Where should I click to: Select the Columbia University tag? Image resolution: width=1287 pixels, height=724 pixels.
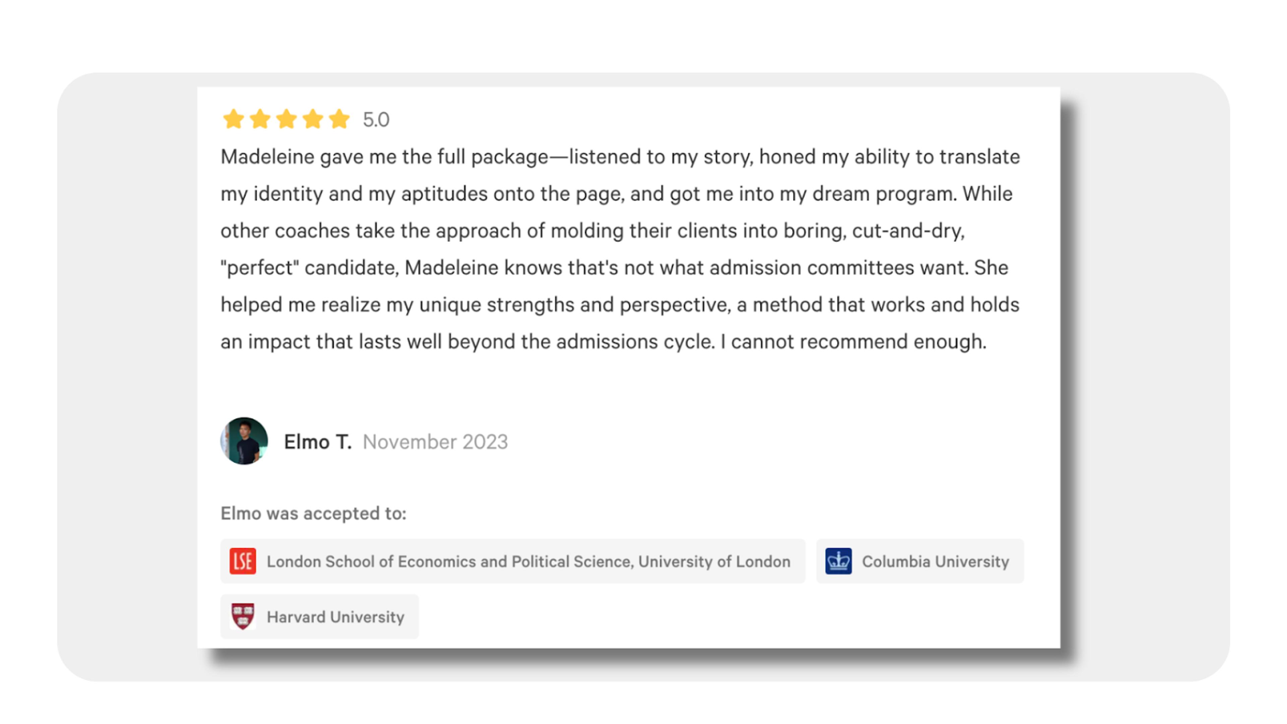920,561
